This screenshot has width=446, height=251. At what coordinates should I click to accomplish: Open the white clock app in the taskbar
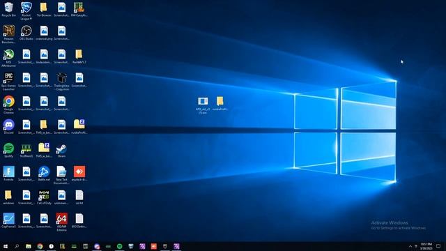51,246
